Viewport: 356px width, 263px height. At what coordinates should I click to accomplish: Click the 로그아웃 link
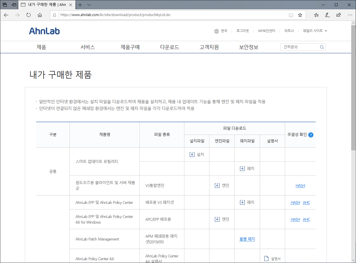point(243,31)
